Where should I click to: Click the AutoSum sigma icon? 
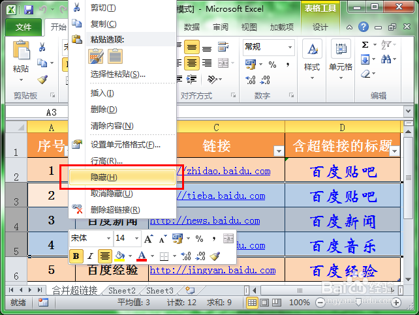coord(365,44)
